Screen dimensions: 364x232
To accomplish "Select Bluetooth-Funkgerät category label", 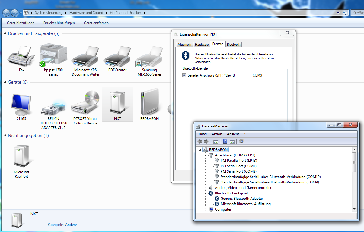I will point(231,193).
